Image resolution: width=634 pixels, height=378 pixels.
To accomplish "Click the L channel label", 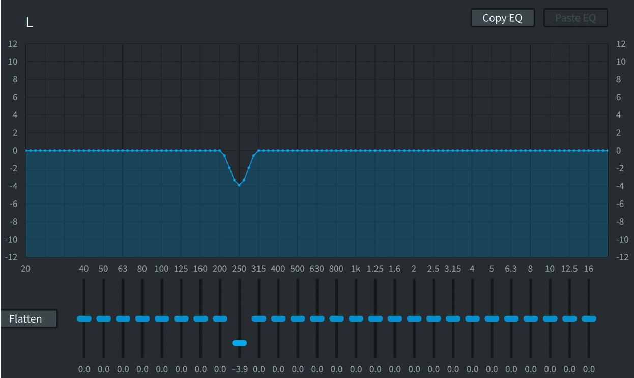I will tap(30, 23).
